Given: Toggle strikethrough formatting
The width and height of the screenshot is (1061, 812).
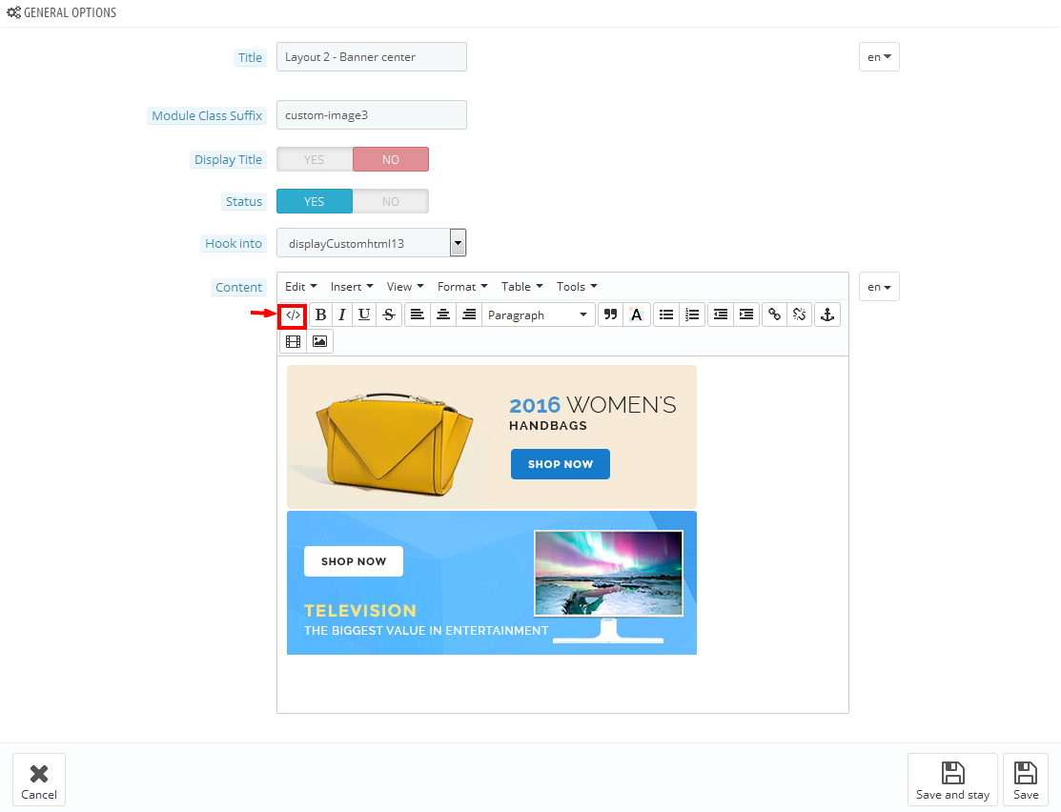Looking at the screenshot, I should 388,315.
